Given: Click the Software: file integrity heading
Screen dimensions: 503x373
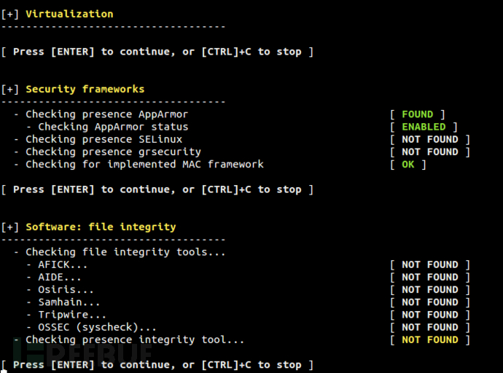Looking at the screenshot, I should 101,227.
